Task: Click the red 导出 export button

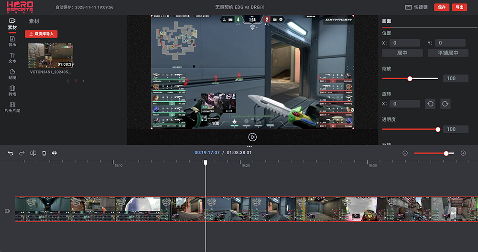Action: pos(459,7)
